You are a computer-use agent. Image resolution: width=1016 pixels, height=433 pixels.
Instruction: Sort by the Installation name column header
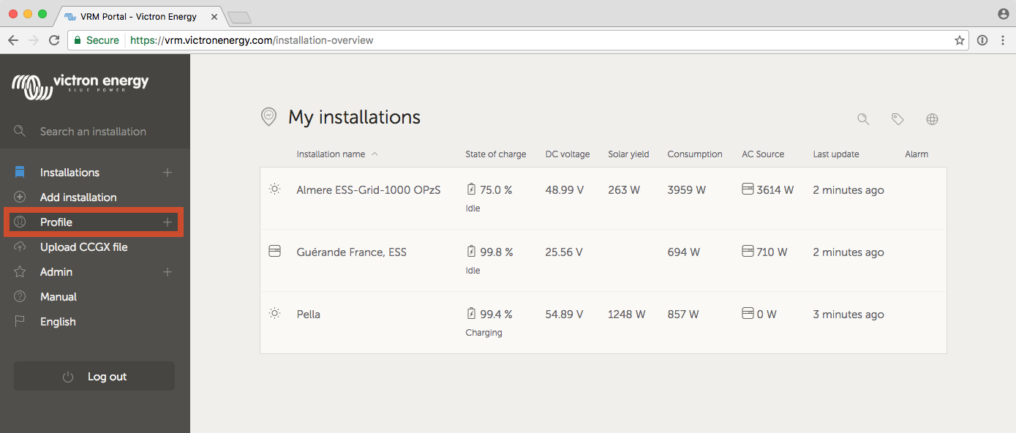click(x=331, y=154)
